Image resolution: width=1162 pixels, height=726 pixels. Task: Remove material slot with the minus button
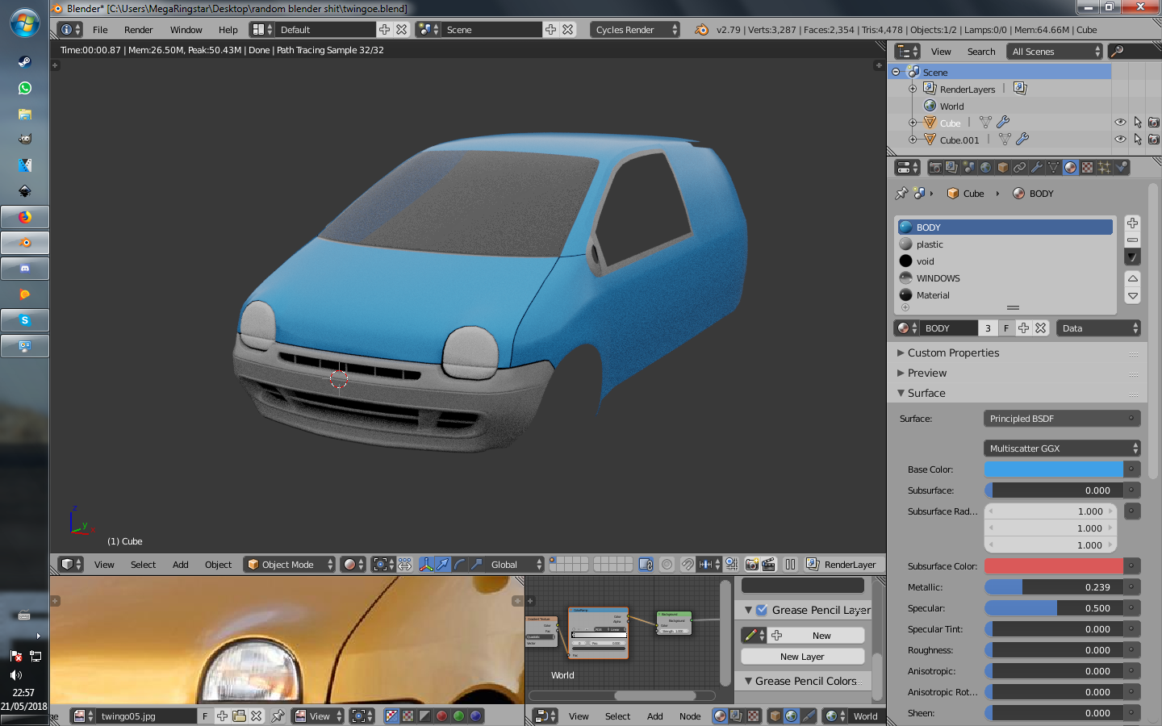pyautogui.click(x=1132, y=240)
